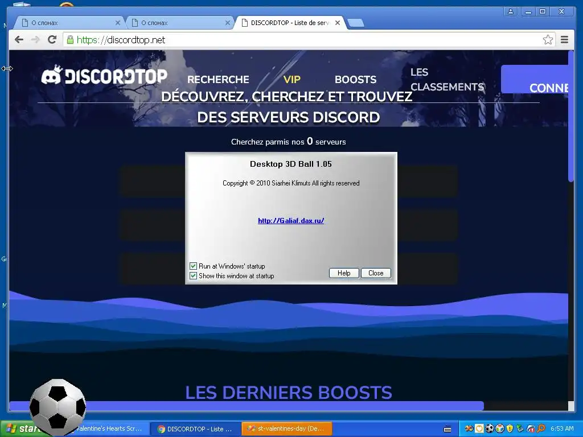
Task: Switch to DISCORDTOP taskbar item
Action: 195,429
